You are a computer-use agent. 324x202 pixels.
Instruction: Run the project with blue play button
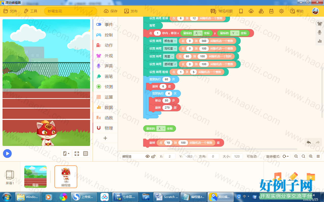click(7, 154)
